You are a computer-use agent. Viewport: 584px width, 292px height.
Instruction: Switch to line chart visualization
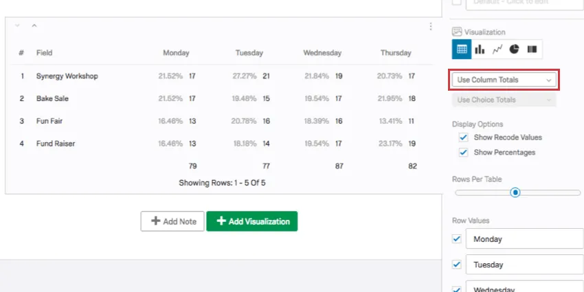coord(497,49)
